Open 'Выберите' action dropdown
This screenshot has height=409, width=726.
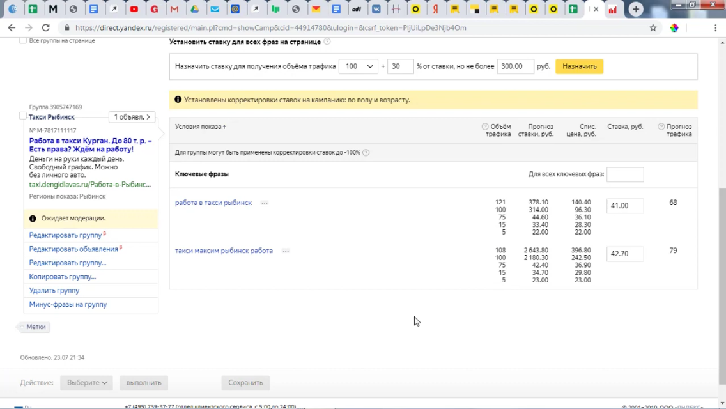pyautogui.click(x=86, y=383)
